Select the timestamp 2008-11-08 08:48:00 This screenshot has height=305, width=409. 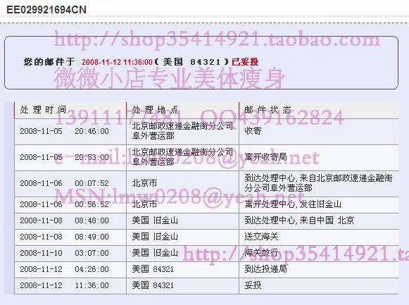click(65, 220)
